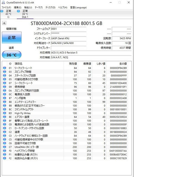Open the 言語(Language) menu
Screen dimensions: 177x177
pyautogui.click(x=79, y=7)
